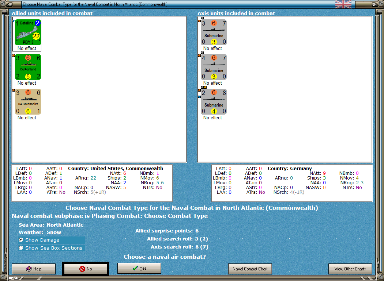Click View Other Charts button
Image resolution: width=384 pixels, height=281 pixels.
pos(350,269)
